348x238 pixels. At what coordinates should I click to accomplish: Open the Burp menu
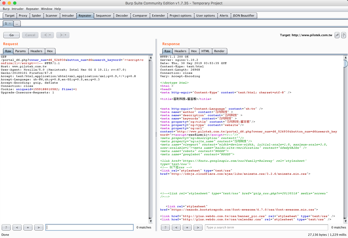[6, 9]
